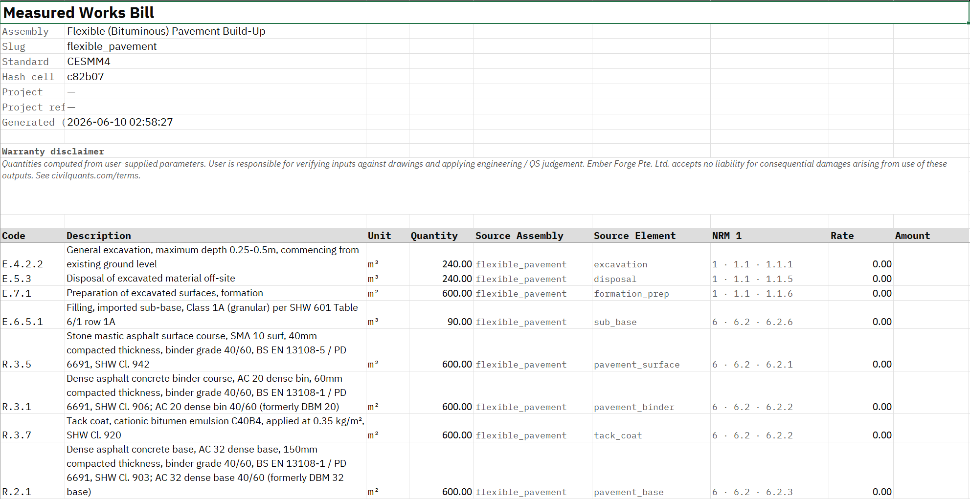Select rate '0.00' in the R.2.1 row

pos(861,471)
